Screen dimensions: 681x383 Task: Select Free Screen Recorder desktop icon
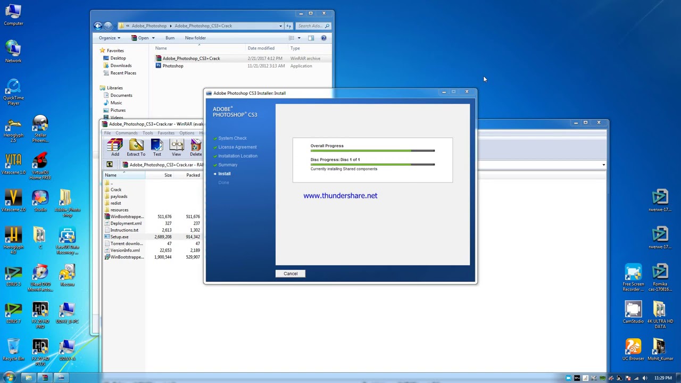633,278
